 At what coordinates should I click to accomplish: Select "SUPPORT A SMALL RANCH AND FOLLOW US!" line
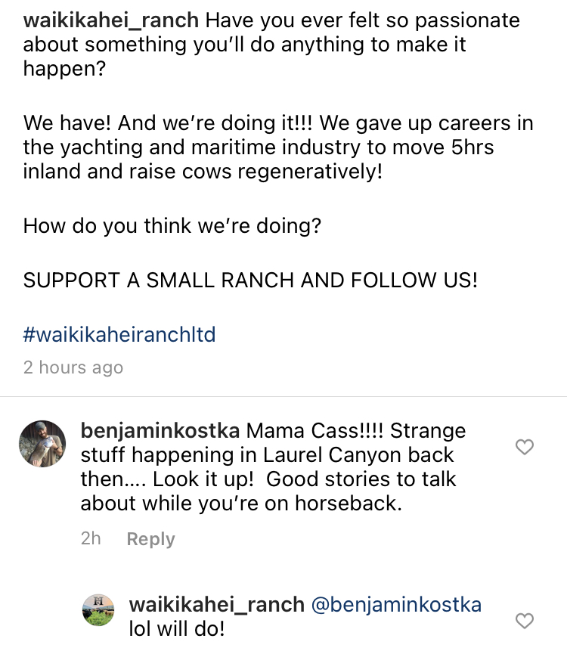click(x=250, y=280)
